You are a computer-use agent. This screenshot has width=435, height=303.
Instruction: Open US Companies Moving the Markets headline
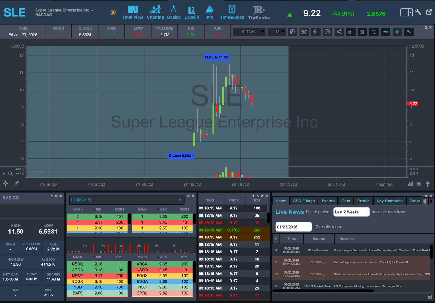tap(368, 286)
